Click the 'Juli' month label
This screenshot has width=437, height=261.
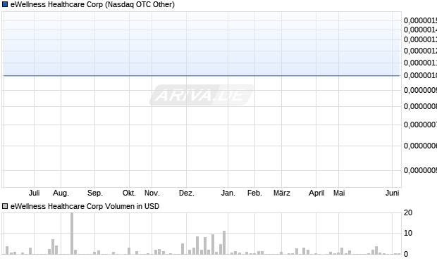click(x=35, y=193)
